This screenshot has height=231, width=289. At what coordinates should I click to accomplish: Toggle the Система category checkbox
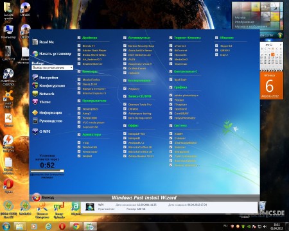point(171,126)
